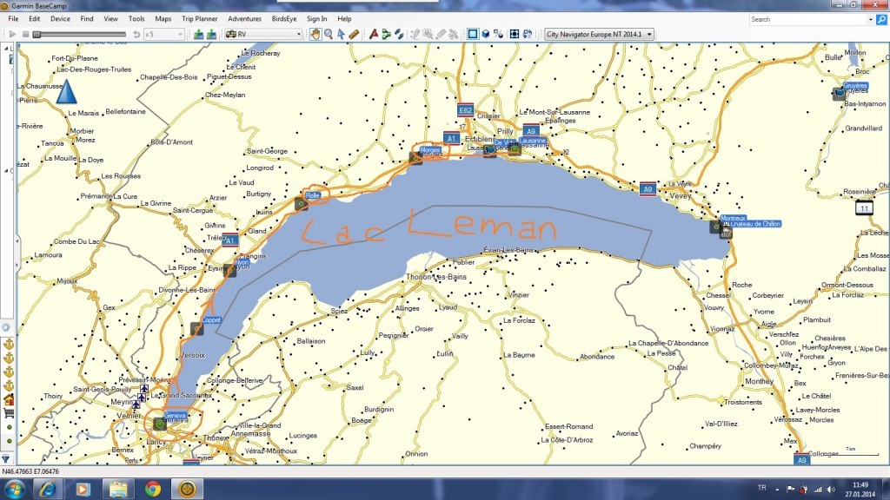Select the Zoom magnifier tool
890x500 pixels.
point(328,34)
